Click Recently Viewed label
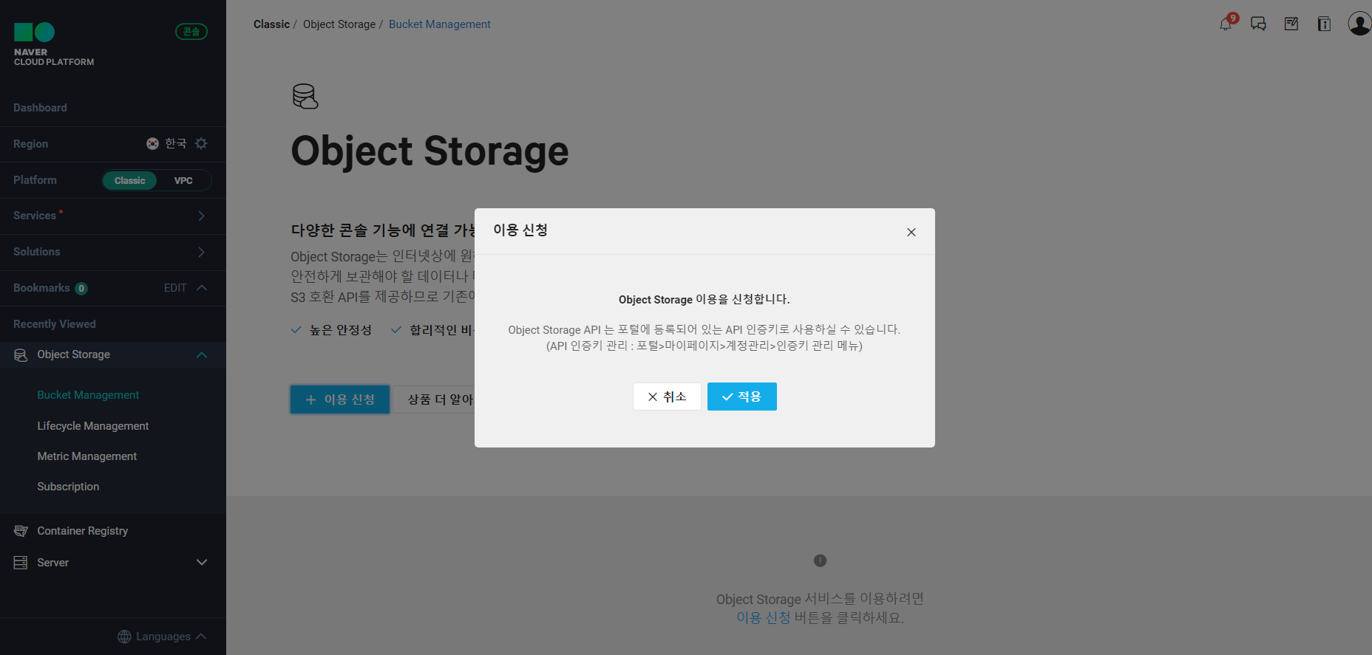 tap(55, 324)
